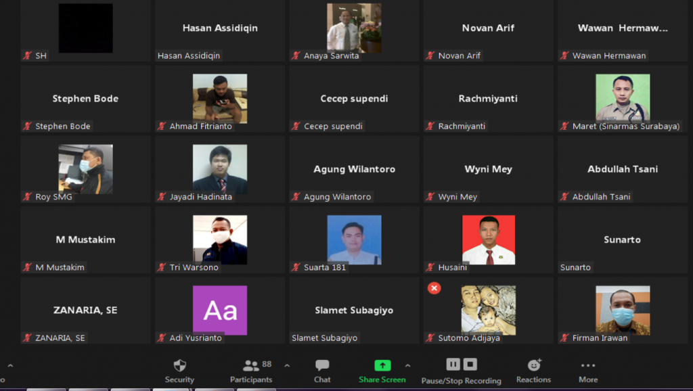Stop the meeting recording
The height and width of the screenshot is (391, 693).
(470, 365)
